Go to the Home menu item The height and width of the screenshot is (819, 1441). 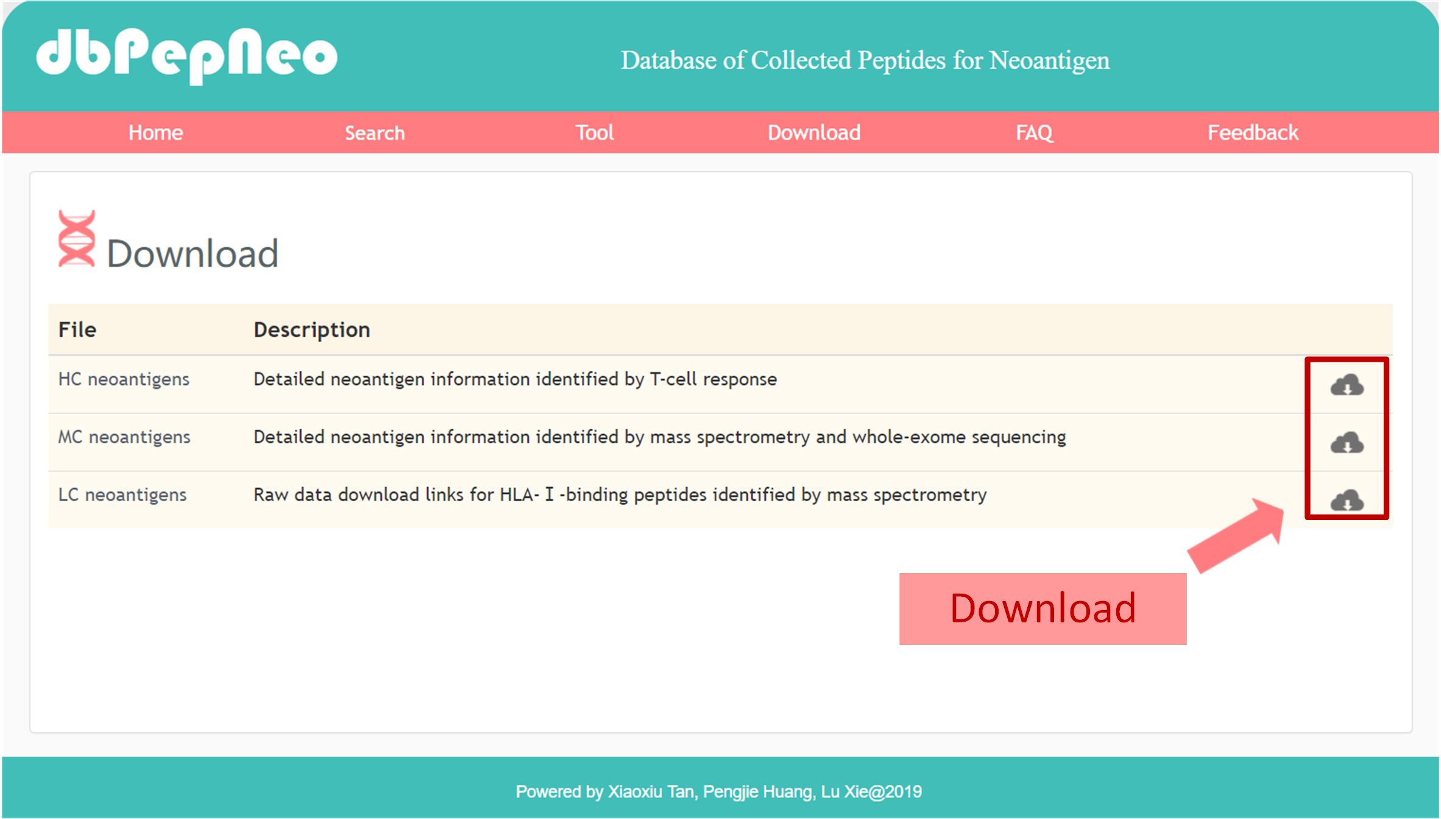[x=155, y=133]
